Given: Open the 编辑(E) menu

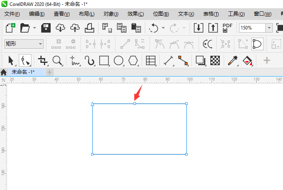Looking at the screenshot, I should pyautogui.click(x=37, y=14).
